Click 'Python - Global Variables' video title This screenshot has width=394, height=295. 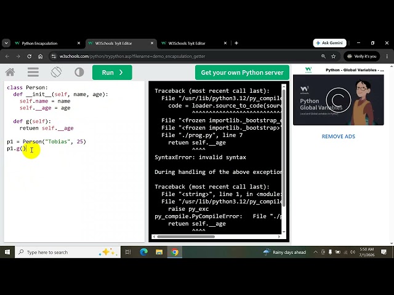coord(355,70)
